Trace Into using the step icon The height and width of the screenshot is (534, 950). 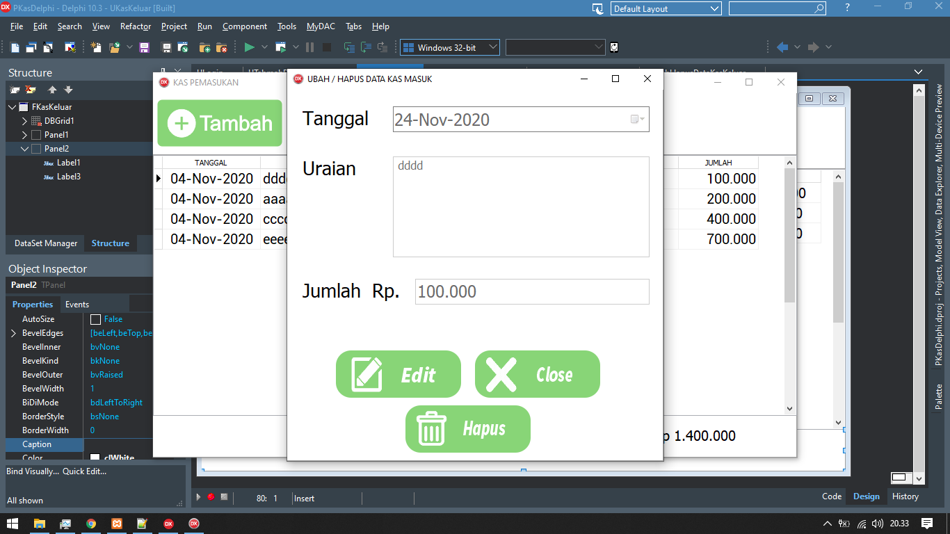[x=348, y=47]
